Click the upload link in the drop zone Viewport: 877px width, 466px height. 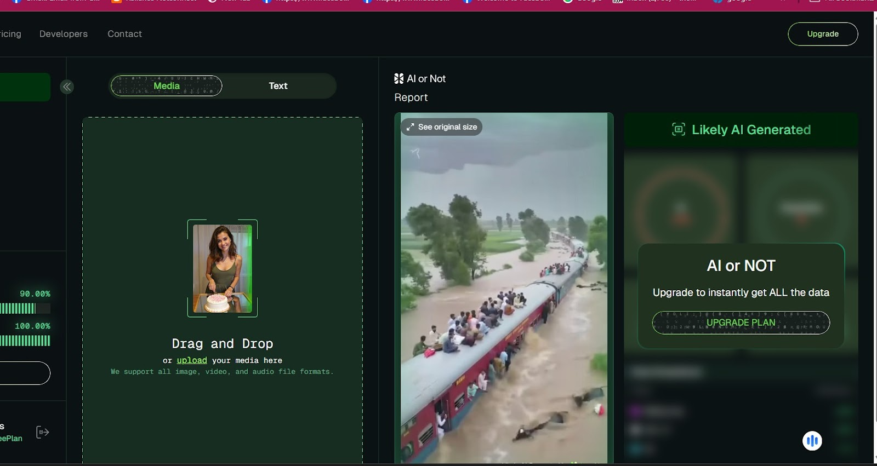tap(192, 360)
